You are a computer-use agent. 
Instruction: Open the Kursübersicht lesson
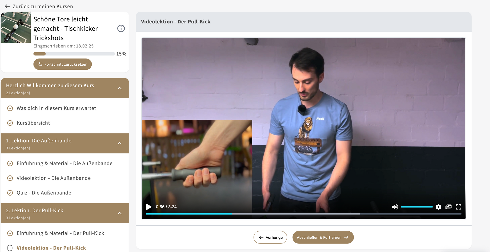point(33,123)
